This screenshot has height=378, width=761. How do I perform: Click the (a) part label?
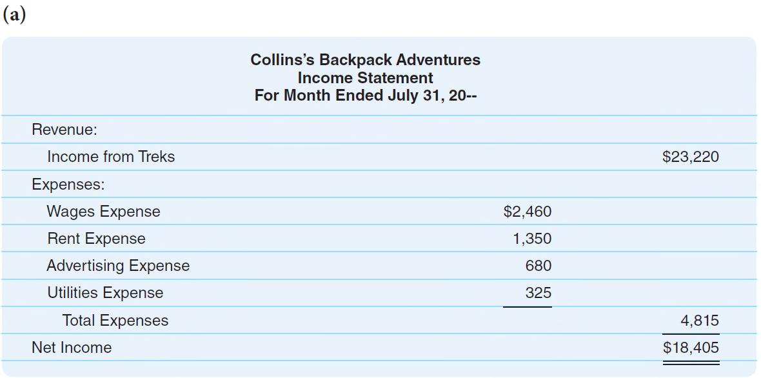(14, 15)
